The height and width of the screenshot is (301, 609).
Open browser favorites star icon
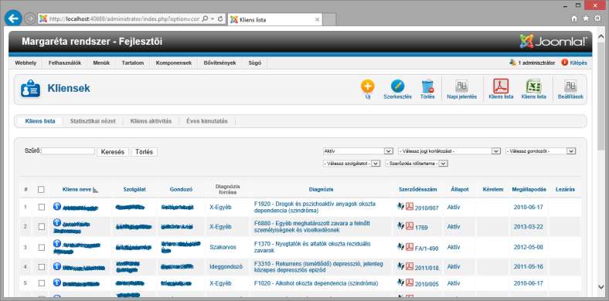tap(586, 19)
